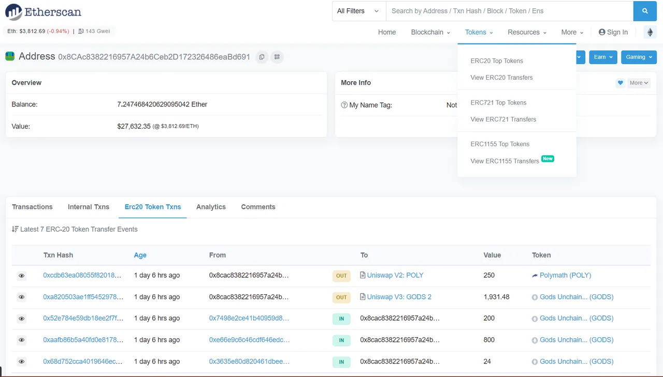Image resolution: width=663 pixels, height=377 pixels.
Task: Select ERC1155 Top Tokens menu entry
Action: pos(500,144)
